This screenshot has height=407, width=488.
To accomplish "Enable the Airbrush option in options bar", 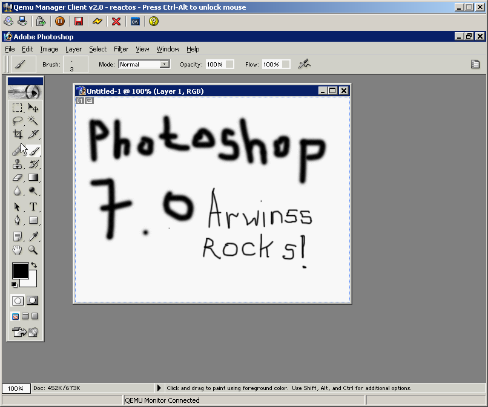I will point(305,64).
